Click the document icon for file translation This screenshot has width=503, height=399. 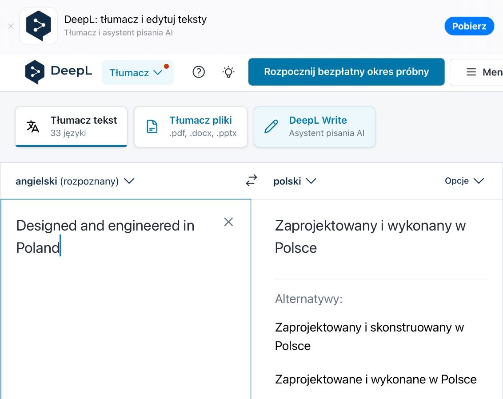pos(152,126)
